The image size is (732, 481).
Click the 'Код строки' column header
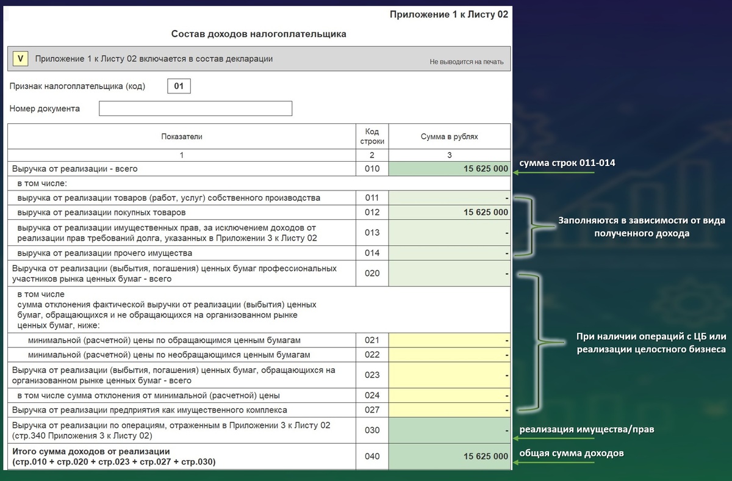[x=372, y=137]
